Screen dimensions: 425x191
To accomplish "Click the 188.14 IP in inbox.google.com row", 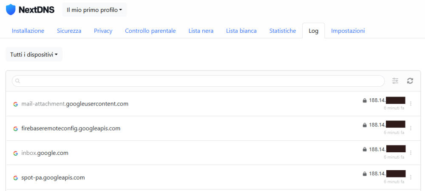I will click(377, 149).
